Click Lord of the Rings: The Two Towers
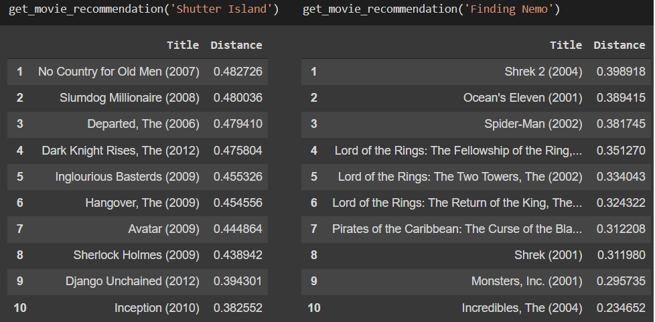The width and height of the screenshot is (655, 322). (460, 176)
